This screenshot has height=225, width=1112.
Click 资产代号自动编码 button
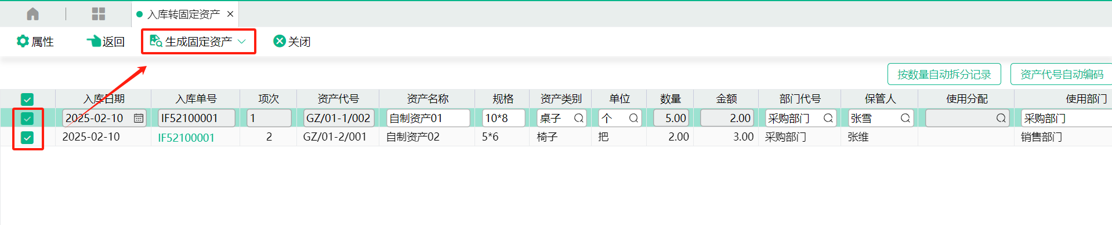(x=1062, y=74)
